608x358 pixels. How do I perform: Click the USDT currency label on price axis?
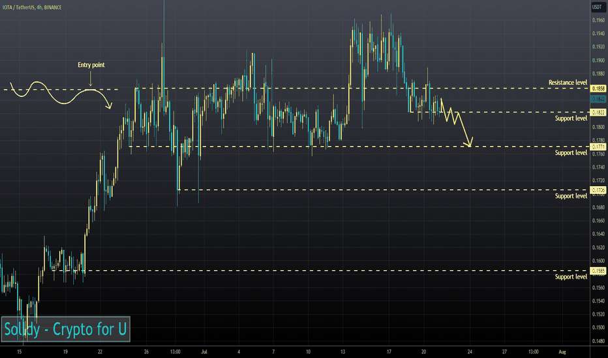pyautogui.click(x=597, y=7)
